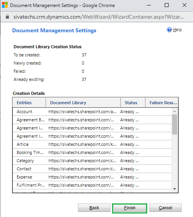Maximize the Chrome window
This screenshot has height=217, width=193.
coord(167,5)
